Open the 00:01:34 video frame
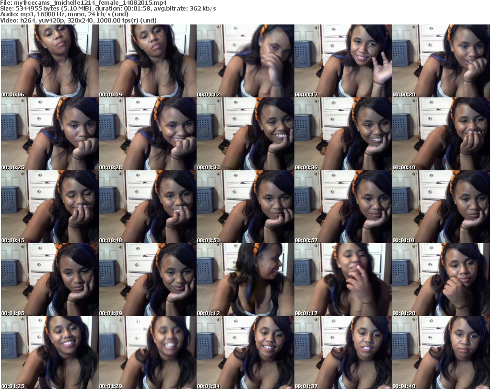491x389 pixels. click(245, 353)
